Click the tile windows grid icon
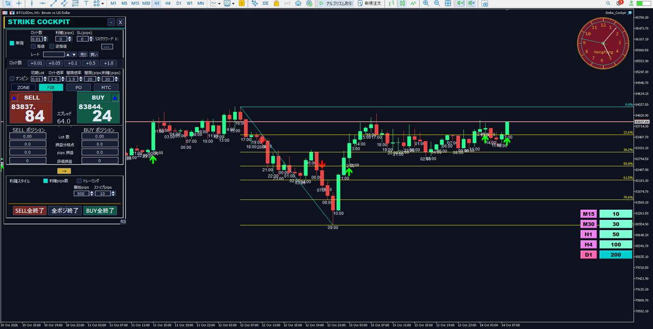This screenshot has height=329, width=653. coord(448,3)
